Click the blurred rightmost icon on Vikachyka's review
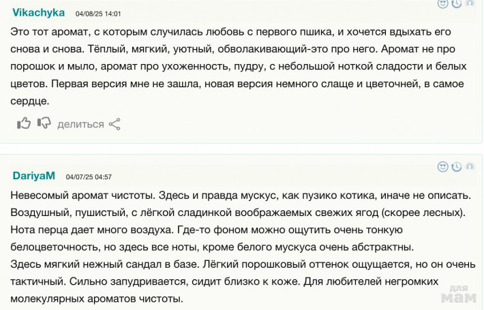The image size is (484, 310). pyautogui.click(x=470, y=3)
